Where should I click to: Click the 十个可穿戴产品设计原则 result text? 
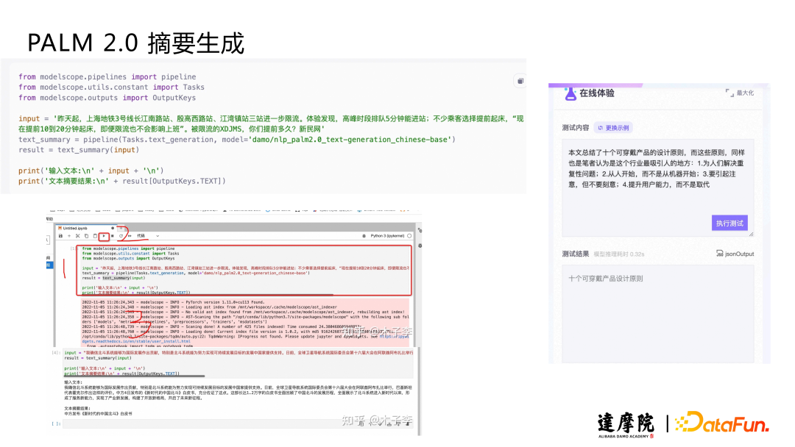pos(605,279)
